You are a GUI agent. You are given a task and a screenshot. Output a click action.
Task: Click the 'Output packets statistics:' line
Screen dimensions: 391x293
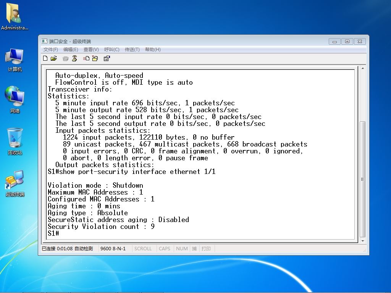[105, 165]
